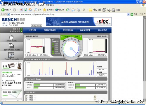This screenshot has width=146, height=105.
Task: Open the Speed Test pointing hand icon
Action: click(11, 37)
